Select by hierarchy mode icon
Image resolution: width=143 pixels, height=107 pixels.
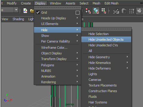[x=88, y=11]
